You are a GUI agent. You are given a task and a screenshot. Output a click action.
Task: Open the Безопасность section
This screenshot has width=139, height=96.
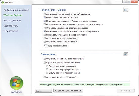pyautogui.click(x=11, y=26)
